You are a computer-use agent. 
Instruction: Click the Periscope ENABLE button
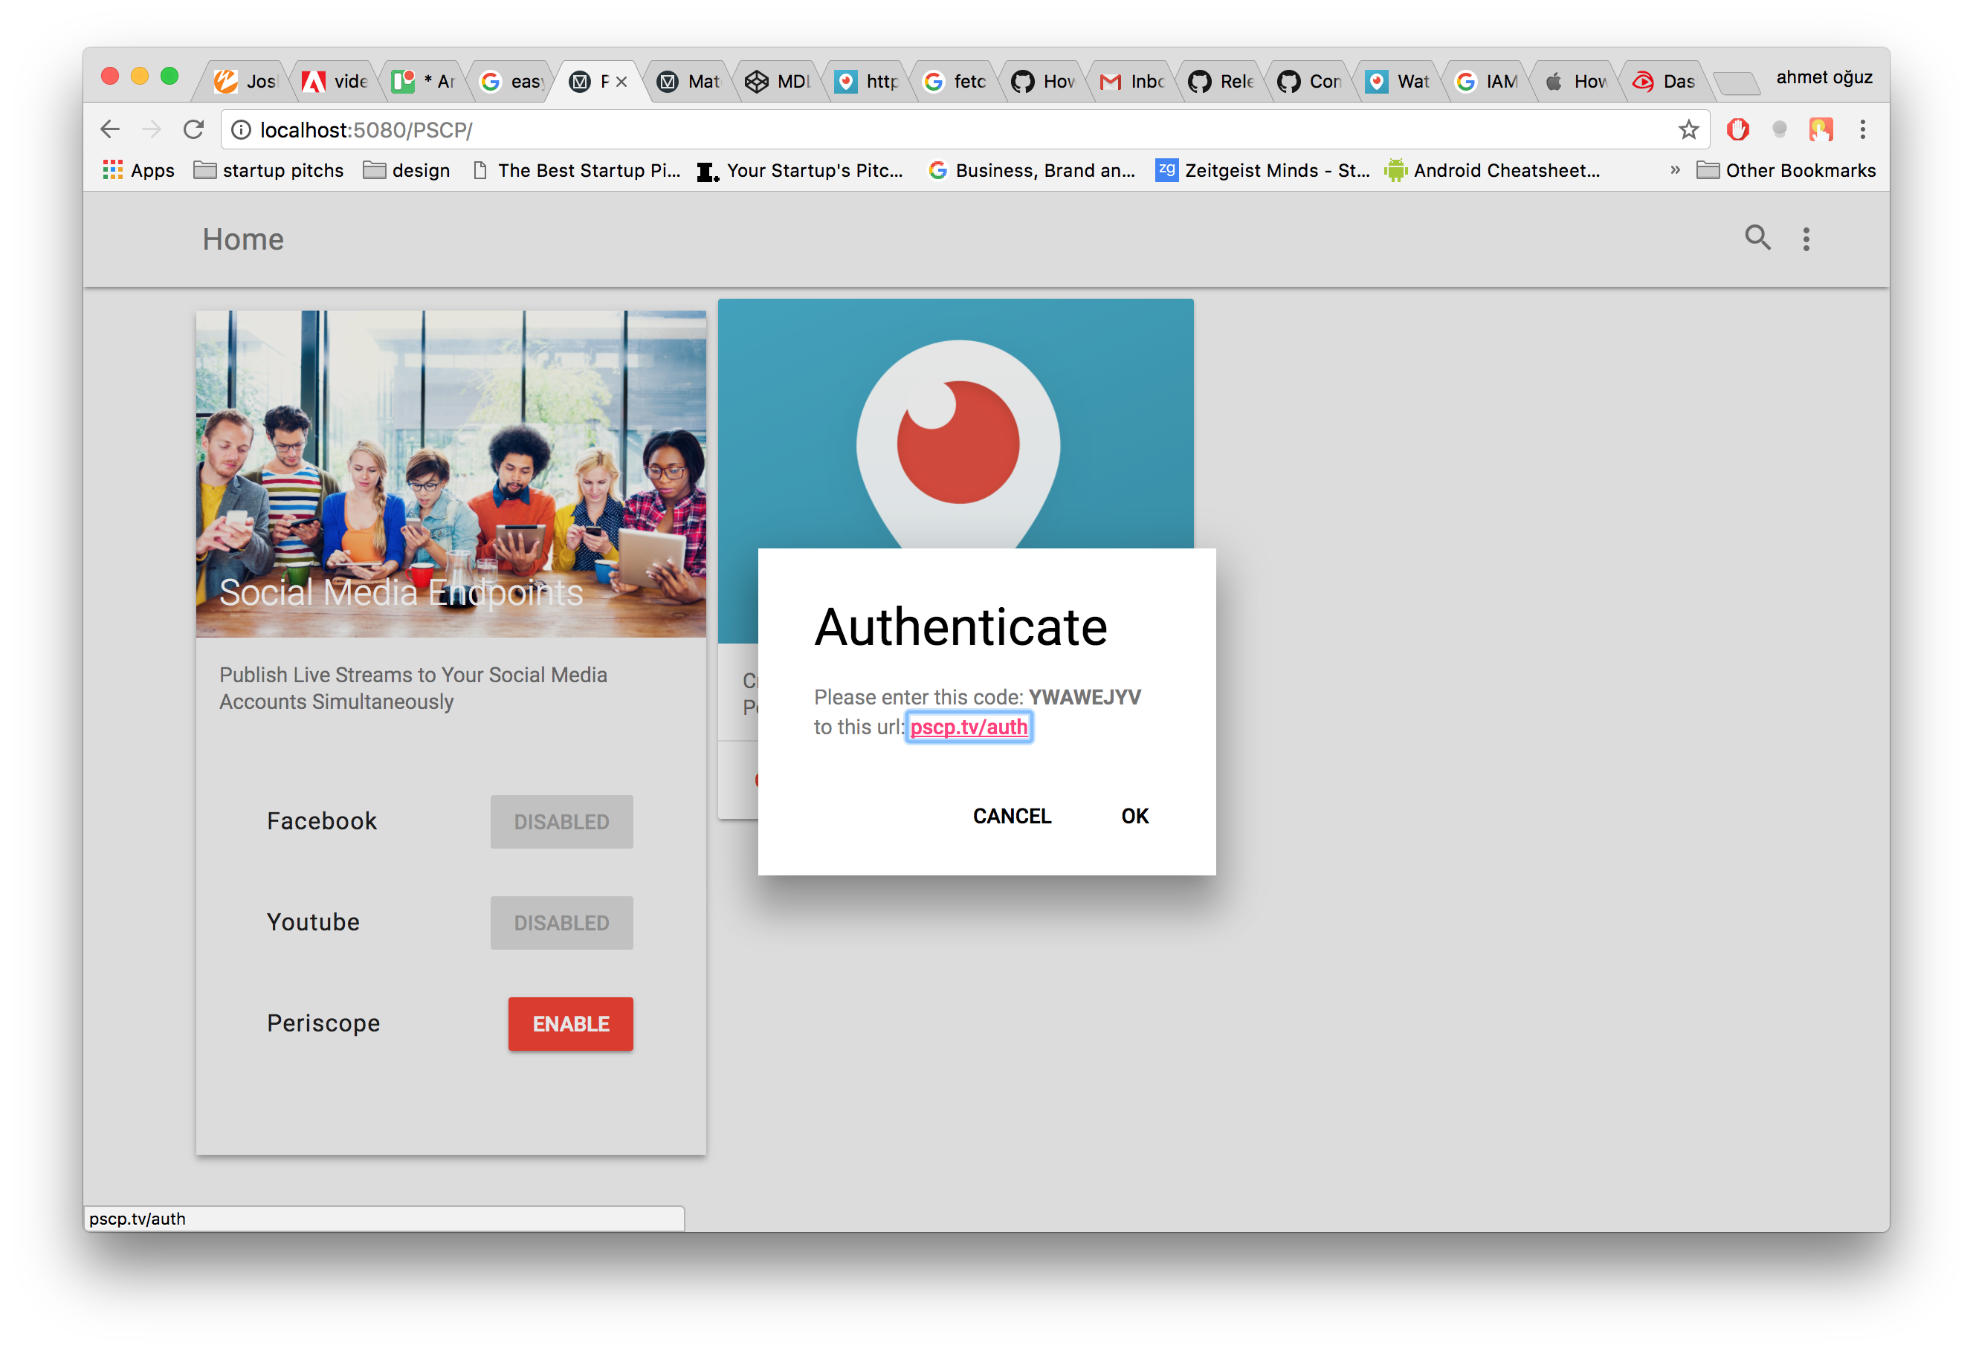570,1023
